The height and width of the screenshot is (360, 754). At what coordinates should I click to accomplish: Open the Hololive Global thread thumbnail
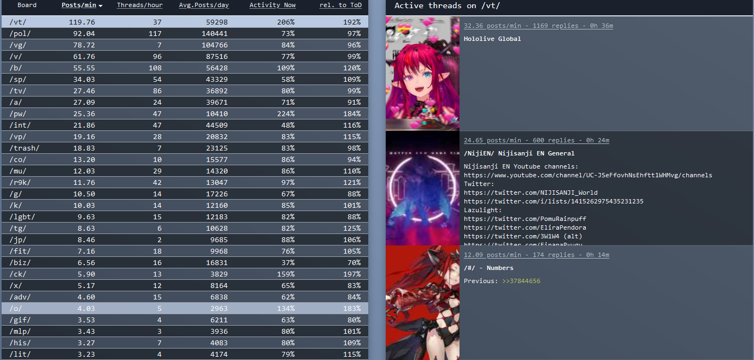[422, 73]
